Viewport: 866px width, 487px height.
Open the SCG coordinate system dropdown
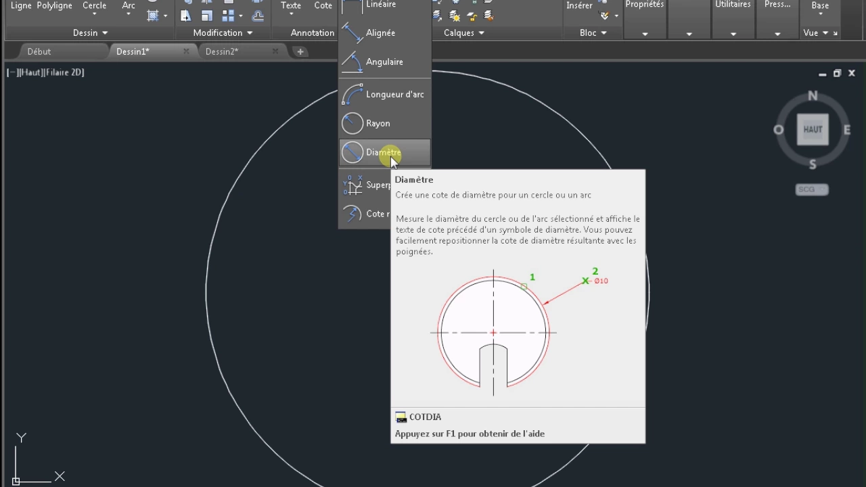(812, 189)
